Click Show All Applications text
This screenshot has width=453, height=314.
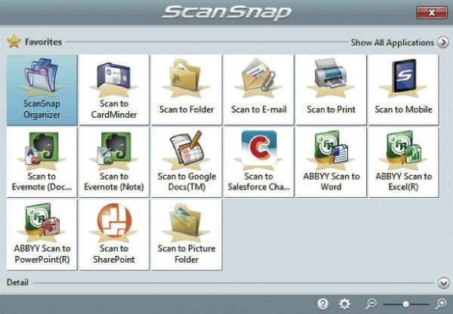(393, 43)
